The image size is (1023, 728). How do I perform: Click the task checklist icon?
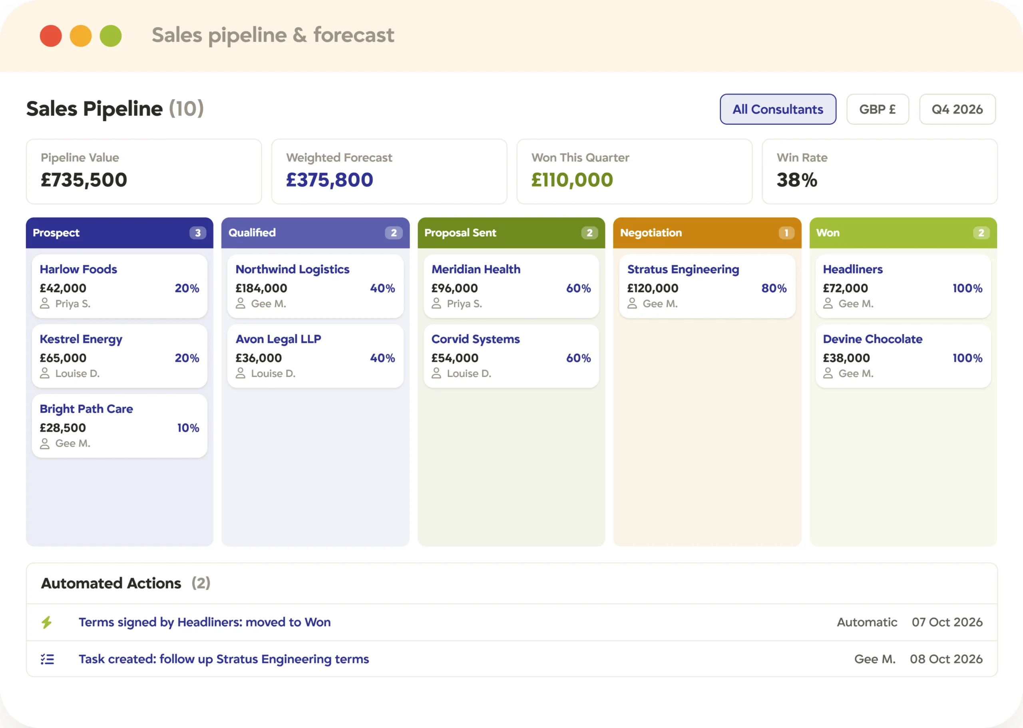[x=47, y=659]
